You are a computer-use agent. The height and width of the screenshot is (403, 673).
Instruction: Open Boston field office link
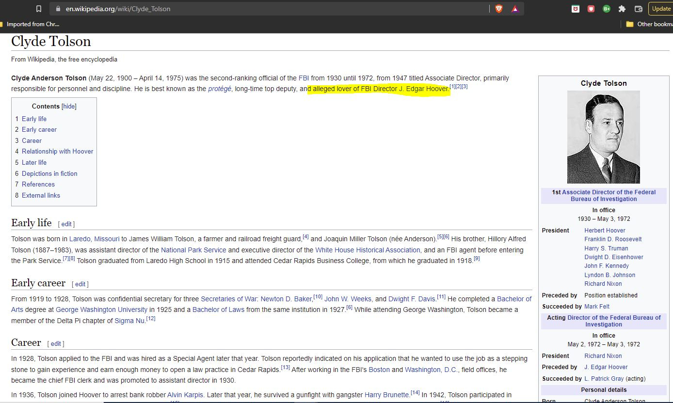[379, 370]
